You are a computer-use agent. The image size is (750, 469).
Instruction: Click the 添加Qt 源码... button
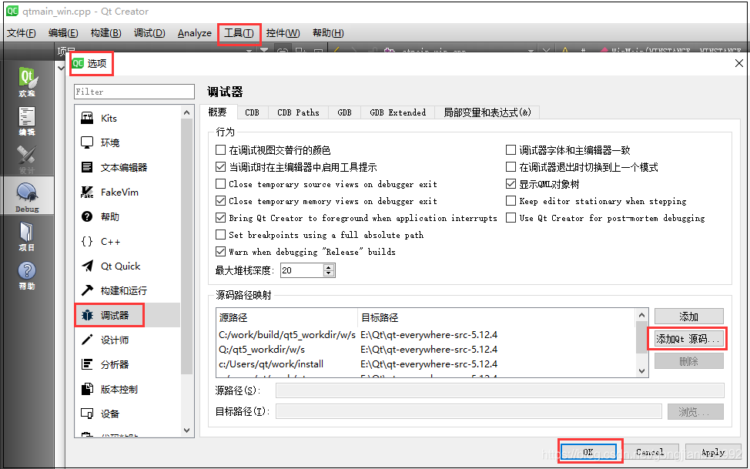click(688, 339)
